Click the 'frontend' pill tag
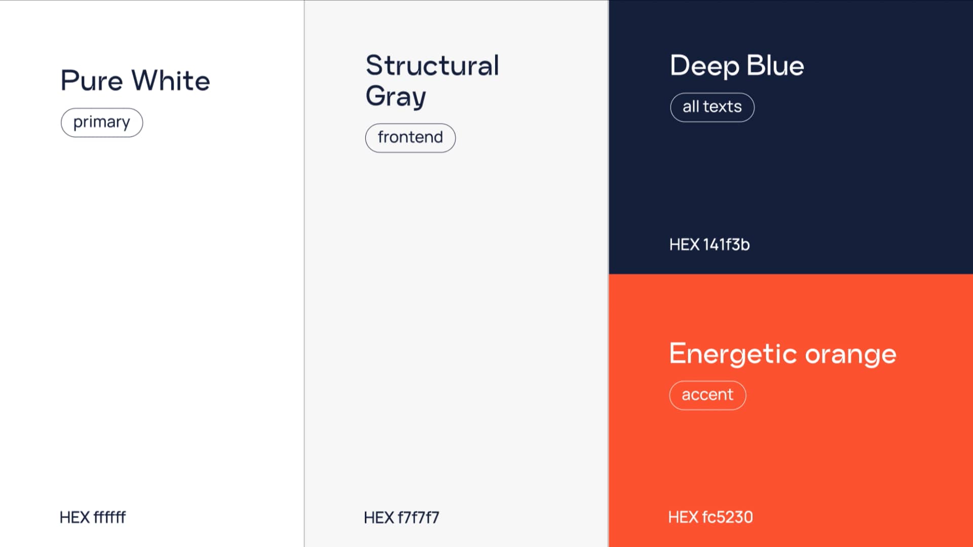Screen dimensions: 973x547 (410, 138)
